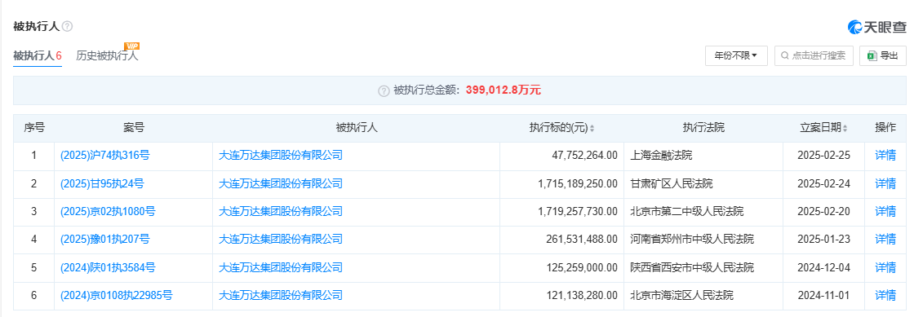
Task: Click 详情 for 北京市海淀区人民法院 row
Action: click(885, 296)
